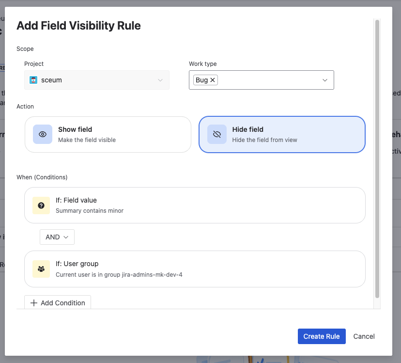Click the Action section label
The image size is (401, 363).
(x=25, y=107)
